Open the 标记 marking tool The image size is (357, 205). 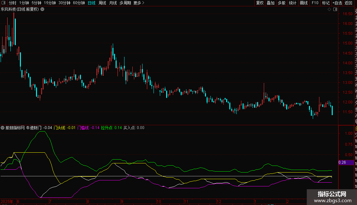pyautogui.click(x=326, y=3)
